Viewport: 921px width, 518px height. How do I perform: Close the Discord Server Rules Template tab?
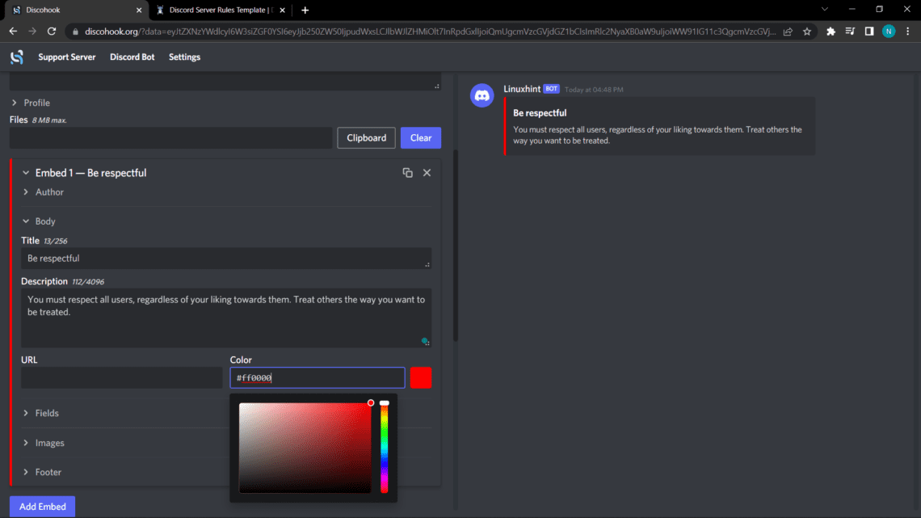click(x=283, y=10)
